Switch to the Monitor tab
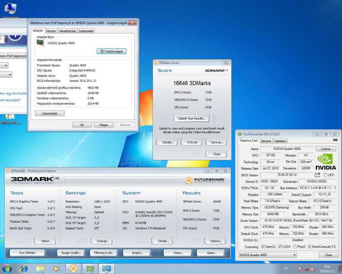This screenshot has height=274, width=342. [51, 31]
